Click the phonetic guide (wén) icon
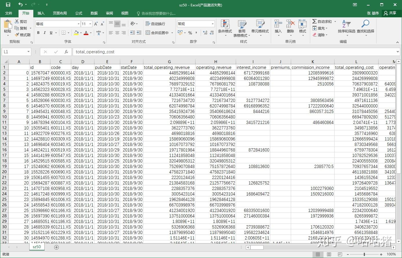402x258 pixels. (x=99, y=33)
